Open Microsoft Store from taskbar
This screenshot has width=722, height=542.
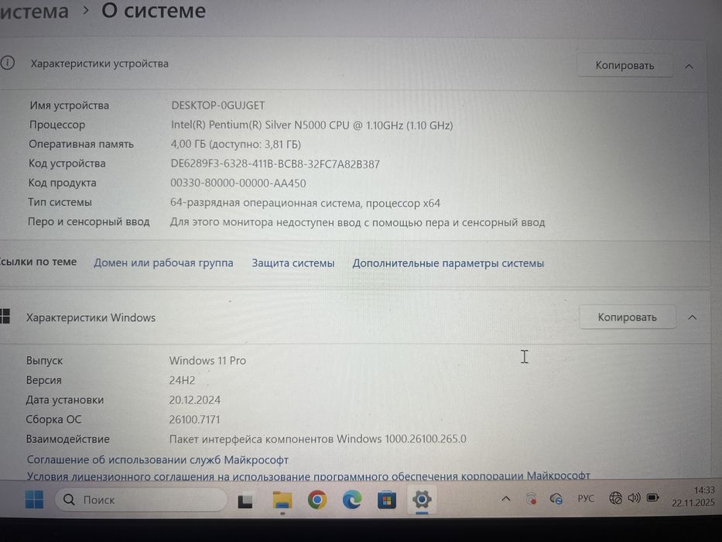(387, 500)
